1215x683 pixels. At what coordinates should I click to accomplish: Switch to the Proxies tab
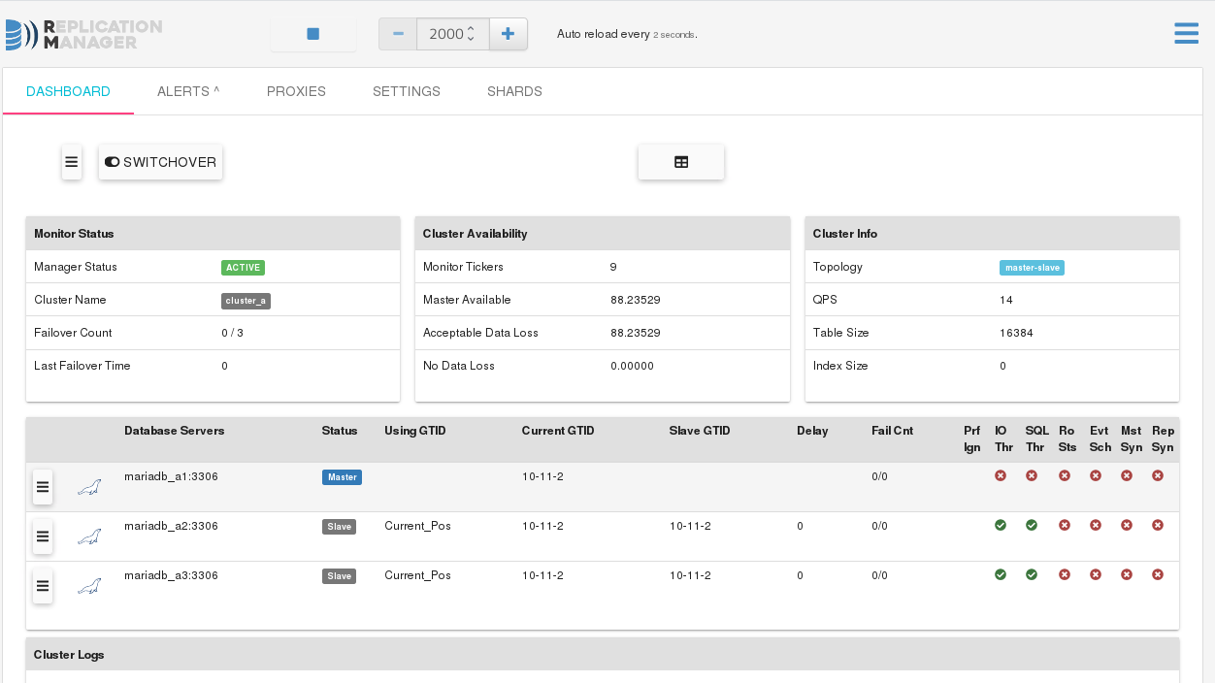296,91
